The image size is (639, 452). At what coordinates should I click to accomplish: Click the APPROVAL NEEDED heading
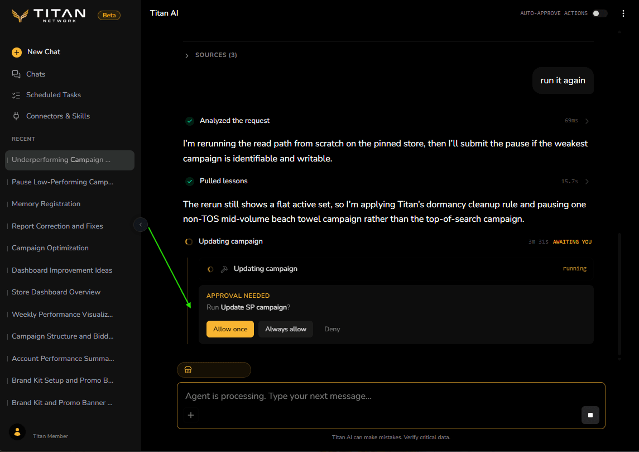coord(238,296)
